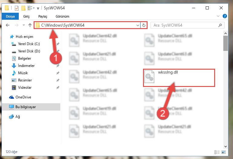Select the wksslng.dll file
The width and height of the screenshot is (233, 159).
pyautogui.click(x=179, y=78)
